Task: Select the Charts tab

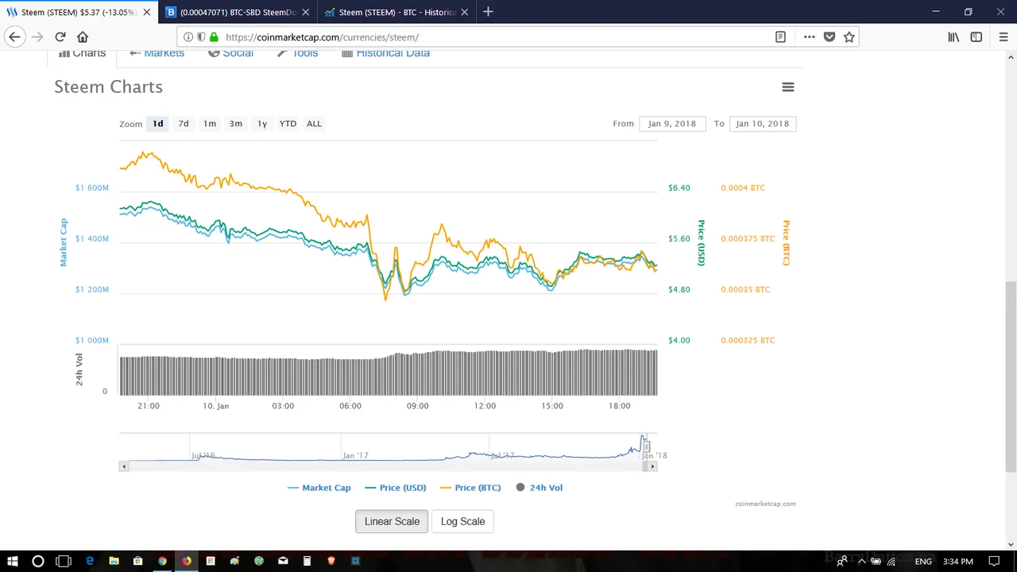Action: (x=83, y=53)
